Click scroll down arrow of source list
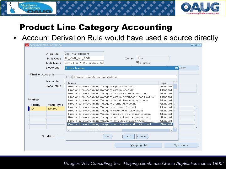Screen dimensions: 226x169 coord(175,127)
